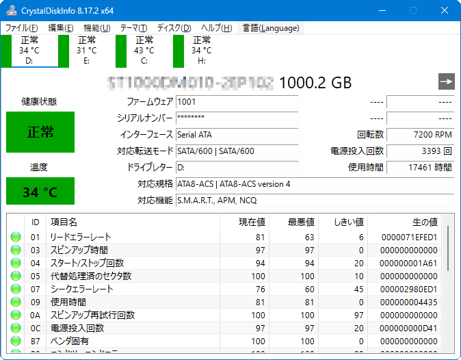This screenshot has width=461, height=360.
Task: Click the CrystalDiskInfo title bar app icon
Action: pyautogui.click(x=12, y=10)
